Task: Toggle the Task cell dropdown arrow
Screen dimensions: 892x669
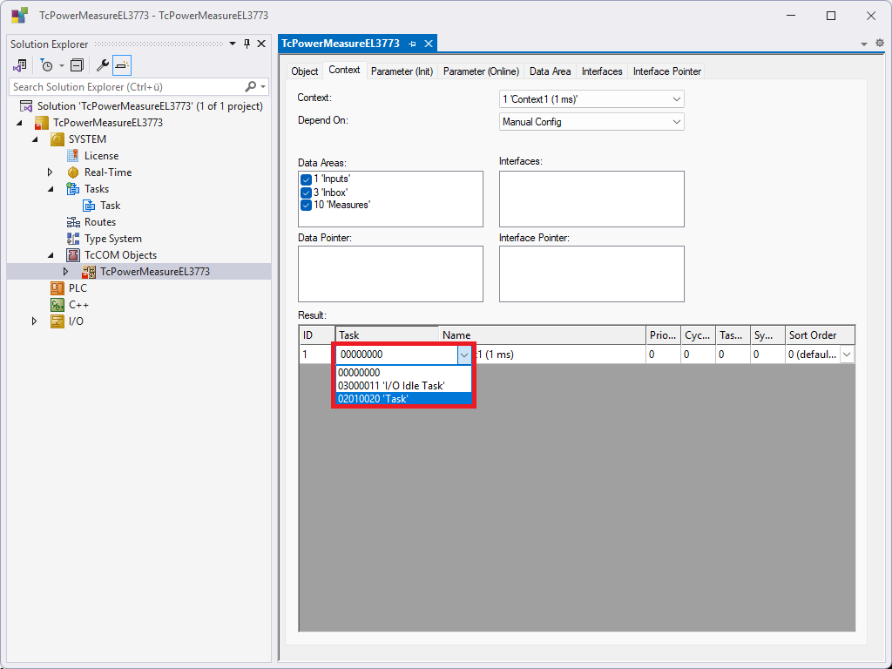Action: click(x=464, y=355)
